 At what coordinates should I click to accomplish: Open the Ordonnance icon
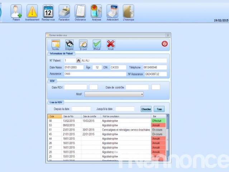(80, 11)
